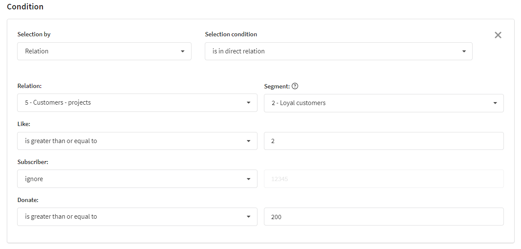Image resolution: width=521 pixels, height=249 pixels.
Task: Click the Donate value field containing 200
Action: point(384,217)
